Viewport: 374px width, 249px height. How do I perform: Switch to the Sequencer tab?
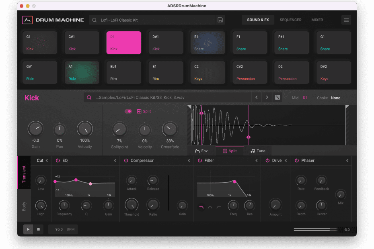coord(290,20)
